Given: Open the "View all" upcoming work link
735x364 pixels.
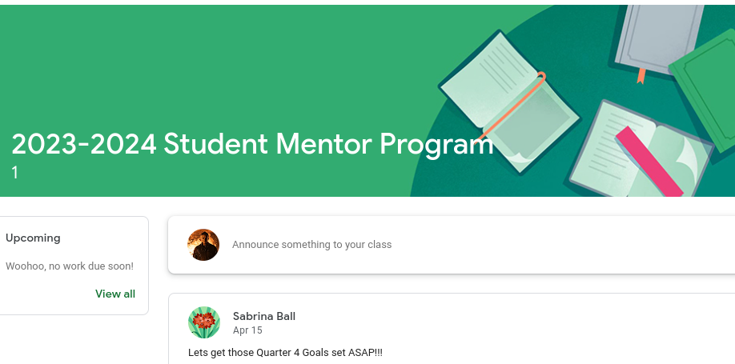Looking at the screenshot, I should pos(115,294).
